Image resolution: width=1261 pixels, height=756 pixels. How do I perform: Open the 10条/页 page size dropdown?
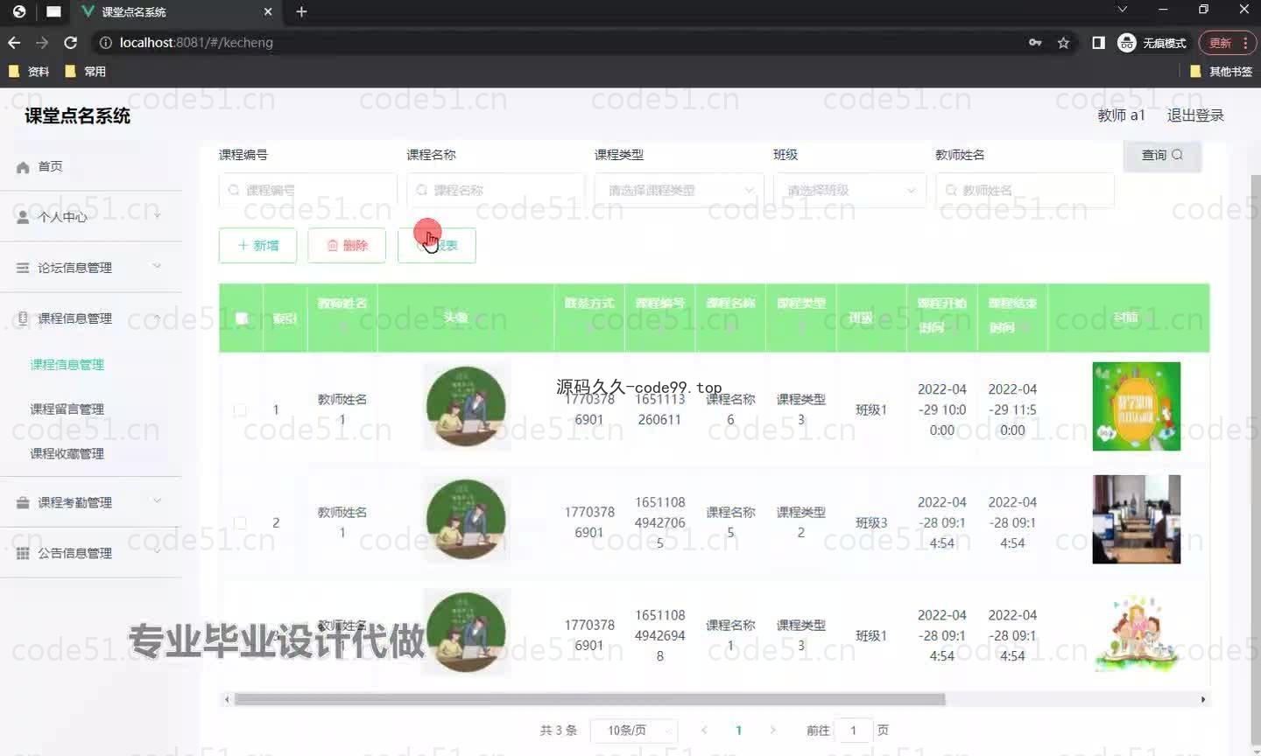click(635, 731)
